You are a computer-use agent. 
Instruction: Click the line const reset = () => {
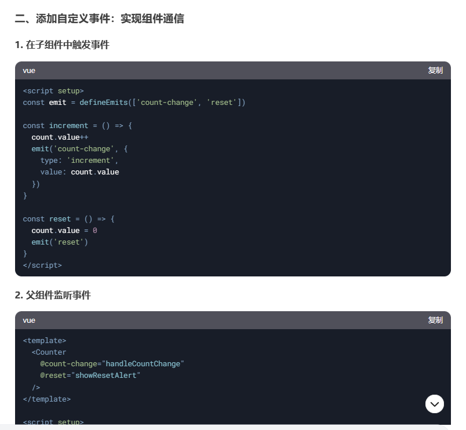pyautogui.click(x=68, y=219)
